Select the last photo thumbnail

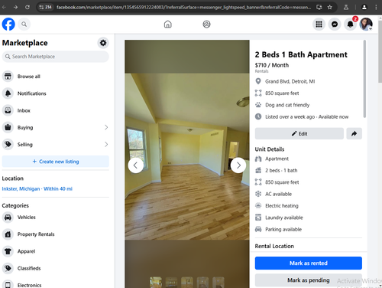219,283
